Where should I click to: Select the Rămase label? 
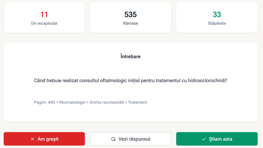click(x=131, y=23)
